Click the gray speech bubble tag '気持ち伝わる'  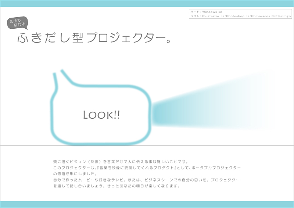click(x=18, y=25)
